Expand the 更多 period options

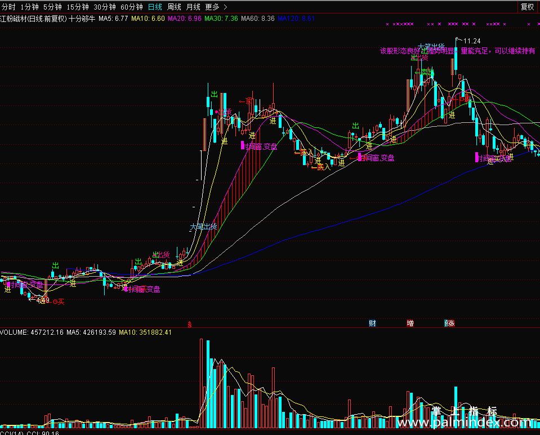[x=216, y=7]
